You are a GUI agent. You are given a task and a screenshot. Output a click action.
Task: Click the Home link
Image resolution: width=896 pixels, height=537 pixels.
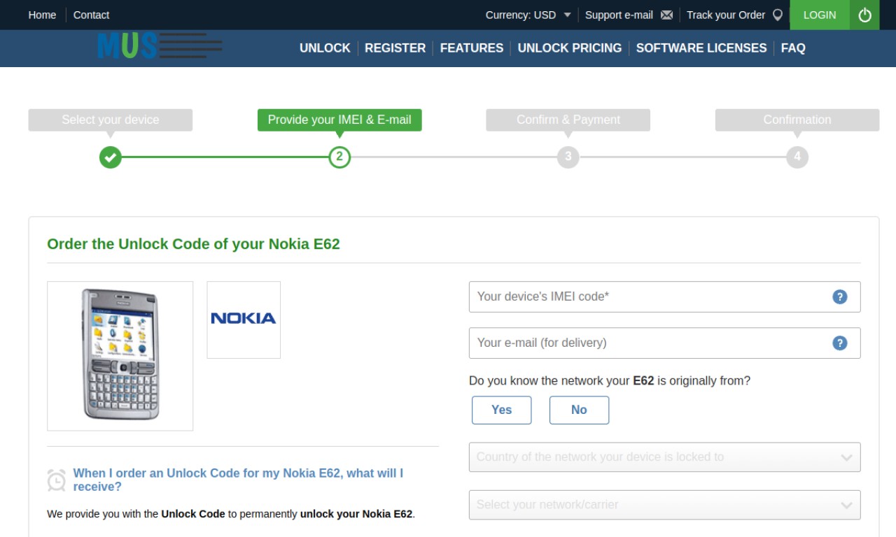42,15
